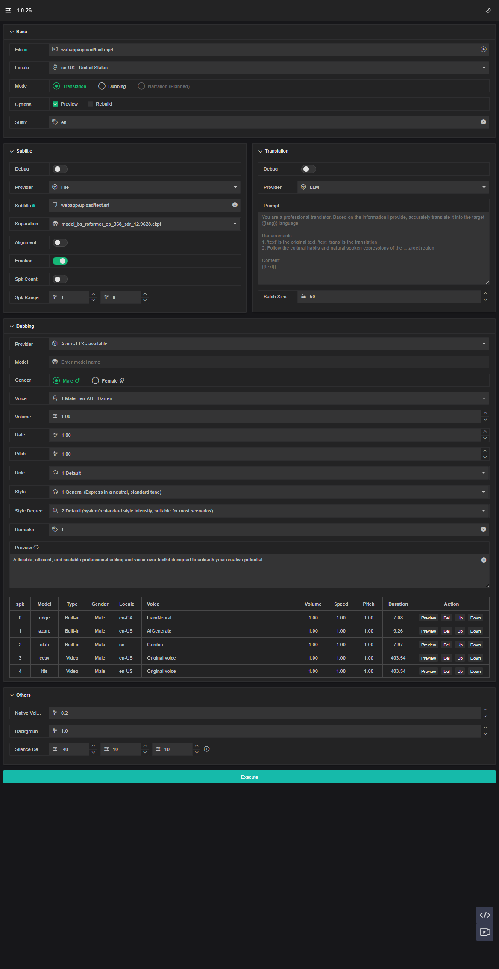This screenshot has width=499, height=969.
Task: Clear the Subtitle file path
Action: [x=235, y=205]
